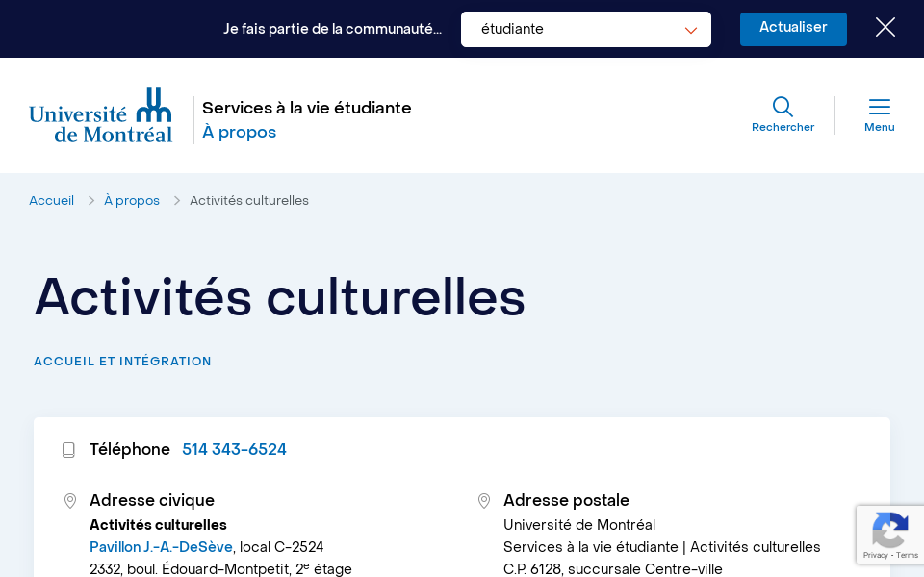924x577 pixels.
Task: Select the location pin next to Adresse postale
Action: 483,500
